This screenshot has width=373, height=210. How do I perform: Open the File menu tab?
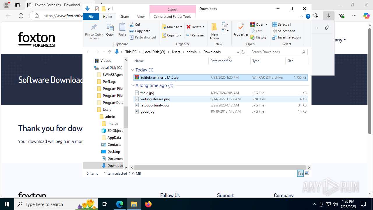(91, 17)
